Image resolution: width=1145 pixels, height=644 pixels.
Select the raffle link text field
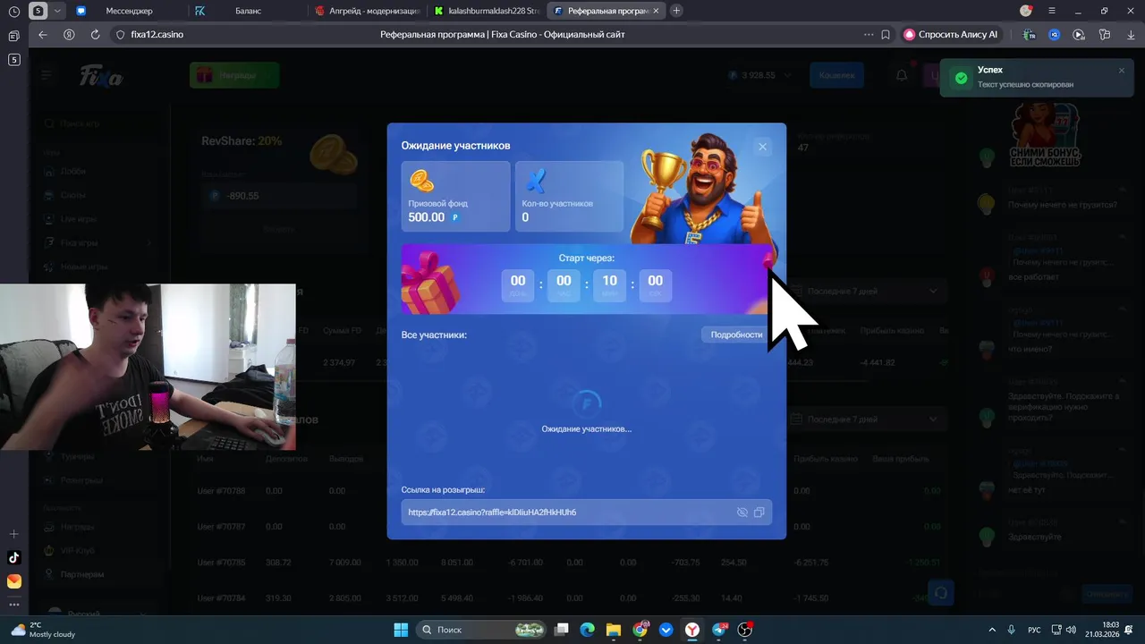[x=586, y=513]
